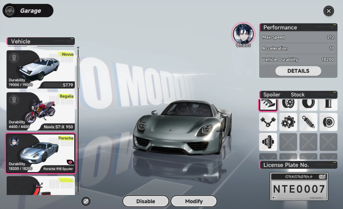Screen dimensions: 343x209
Task: Open performance DETAILS
Action: (298, 71)
